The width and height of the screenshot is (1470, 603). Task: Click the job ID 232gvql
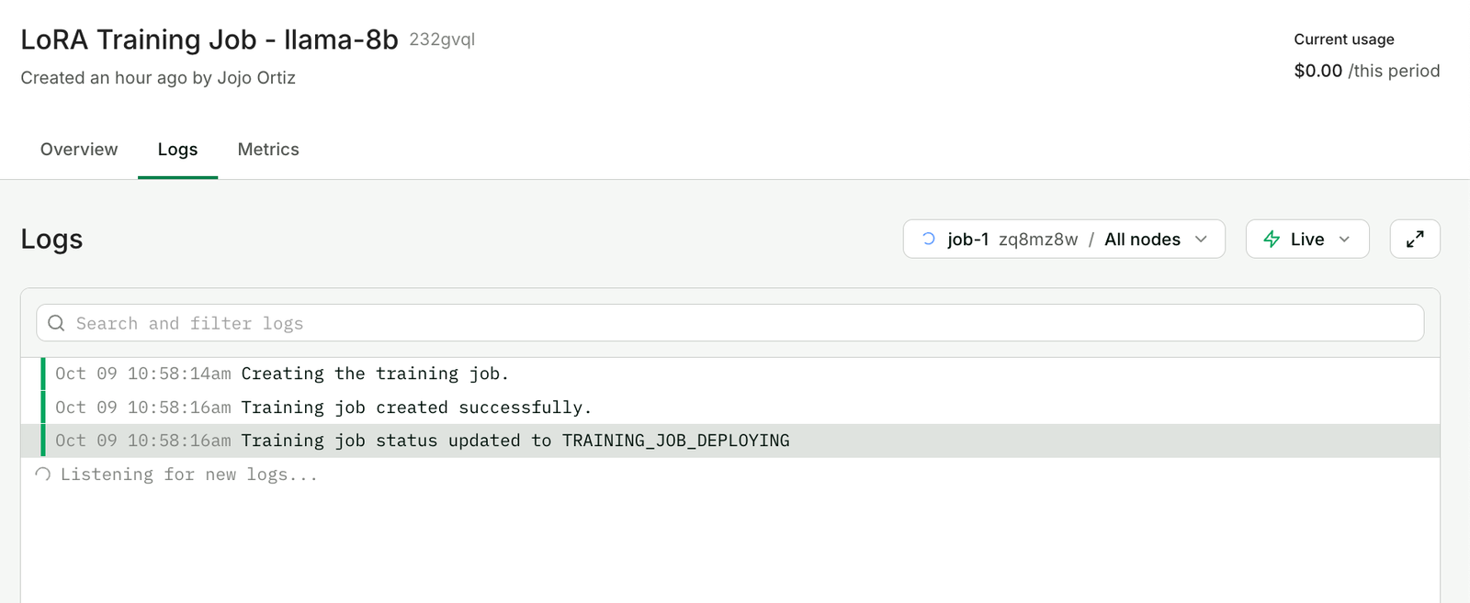click(x=442, y=39)
